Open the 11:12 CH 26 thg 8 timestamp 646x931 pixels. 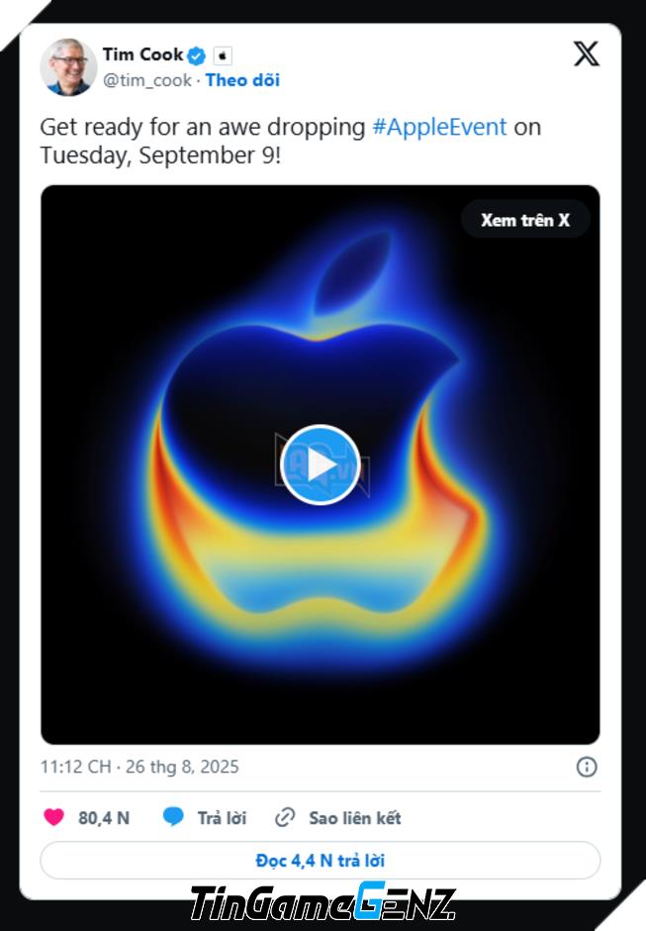click(139, 767)
